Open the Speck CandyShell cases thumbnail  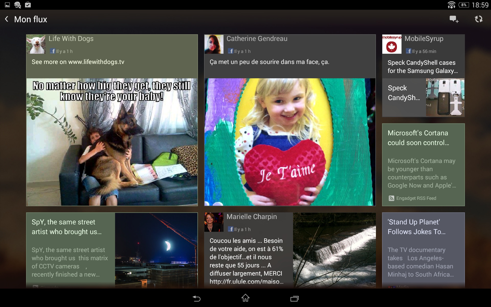tap(445, 97)
